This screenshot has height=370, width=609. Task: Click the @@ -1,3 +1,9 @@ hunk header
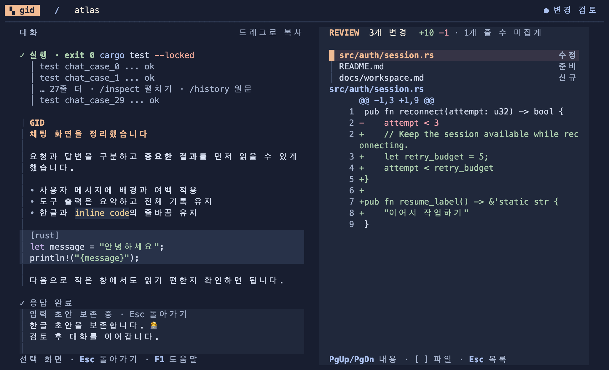(396, 101)
